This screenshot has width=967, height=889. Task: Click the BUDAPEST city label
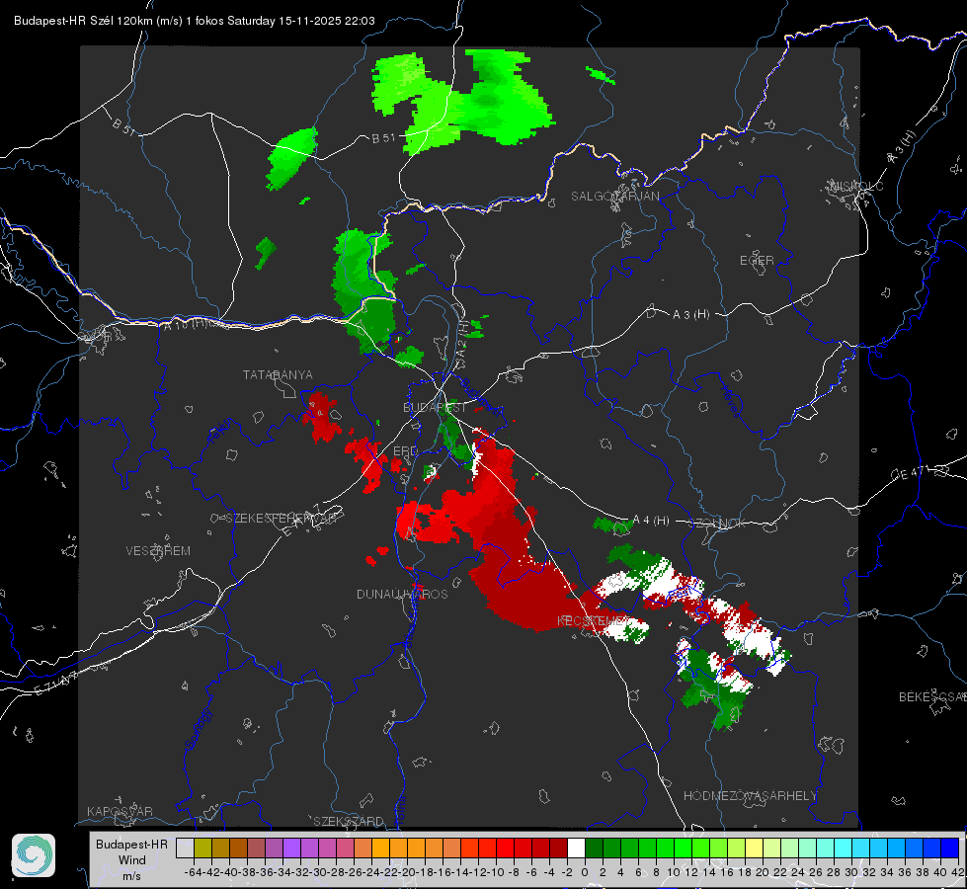pyautogui.click(x=435, y=407)
